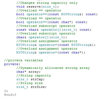Viewport: 105px width, 100px height.
Task: Click the 'Dynamically allocated string array' comment
Action: (53, 68)
